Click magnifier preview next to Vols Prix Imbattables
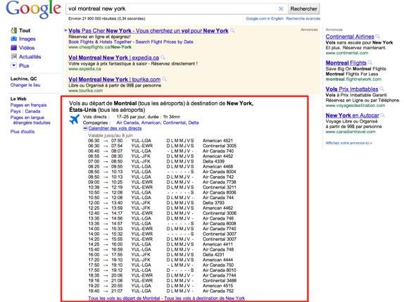 pos(382,89)
